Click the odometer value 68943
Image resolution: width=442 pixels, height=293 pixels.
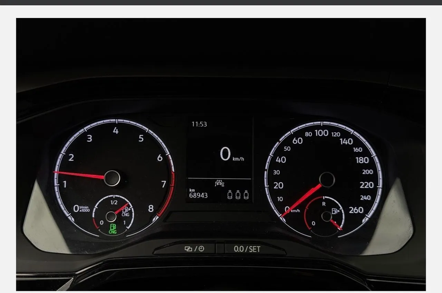click(199, 195)
